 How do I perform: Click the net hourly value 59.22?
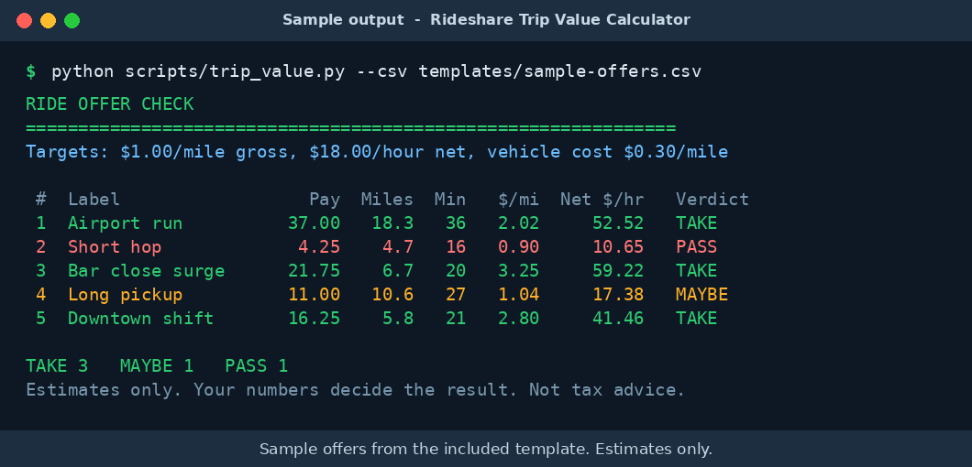(x=618, y=271)
